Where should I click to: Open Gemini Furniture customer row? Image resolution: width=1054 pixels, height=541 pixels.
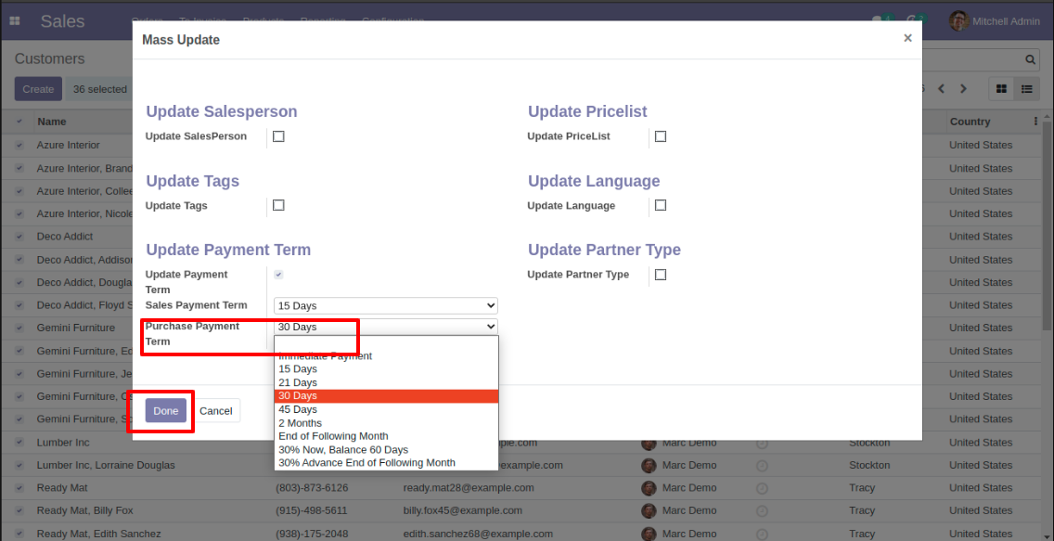click(x=76, y=328)
